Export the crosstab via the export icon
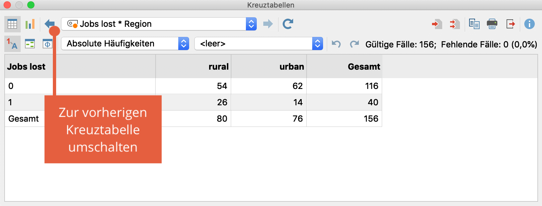The height and width of the screenshot is (206, 542). (x=510, y=24)
